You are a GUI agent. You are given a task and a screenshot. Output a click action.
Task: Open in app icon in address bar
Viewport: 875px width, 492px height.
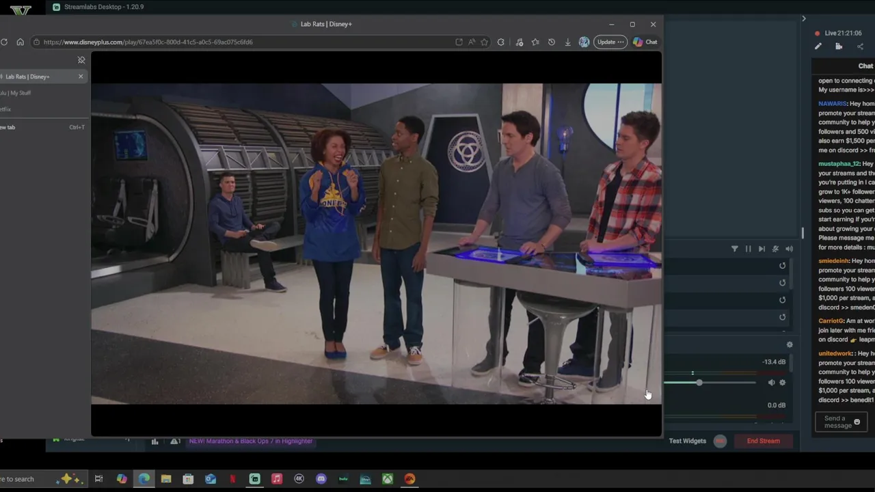(459, 42)
